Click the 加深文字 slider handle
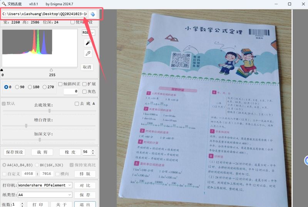This screenshot has width=308, height=207. [x=40, y=140]
